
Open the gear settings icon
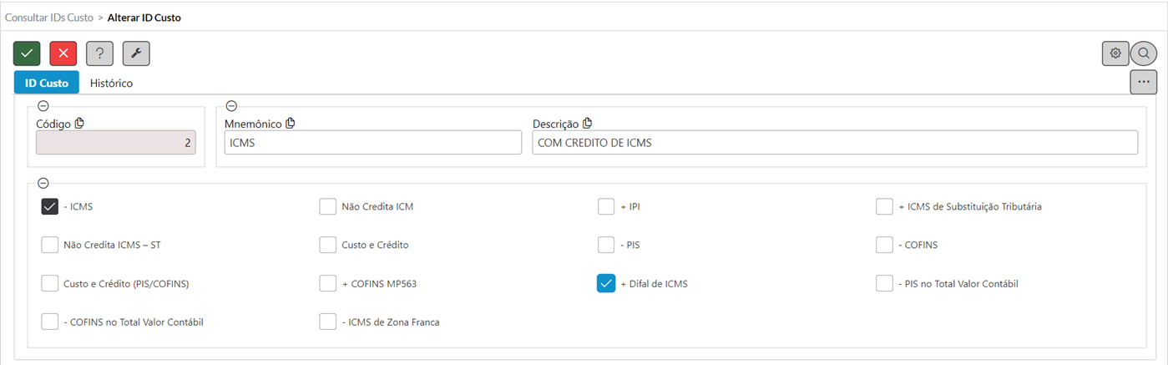tap(1115, 53)
